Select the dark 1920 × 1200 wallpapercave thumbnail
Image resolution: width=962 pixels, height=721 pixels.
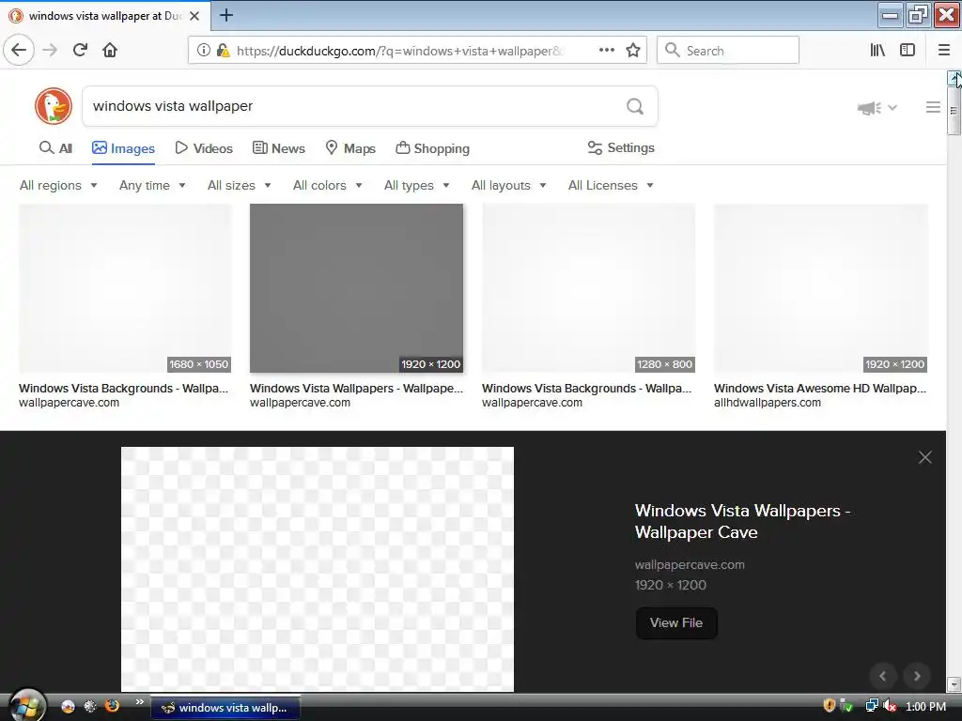pyautogui.click(x=356, y=288)
